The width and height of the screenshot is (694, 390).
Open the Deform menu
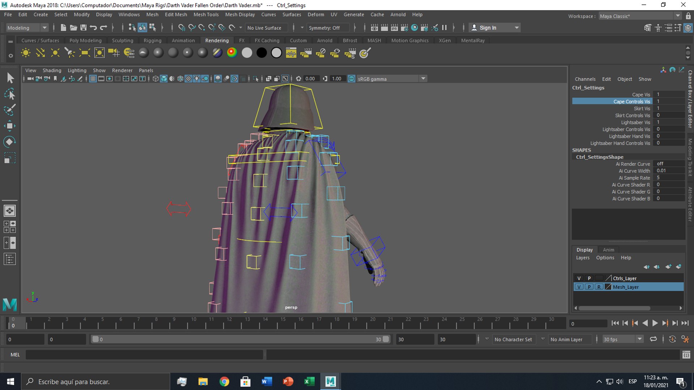(316, 14)
